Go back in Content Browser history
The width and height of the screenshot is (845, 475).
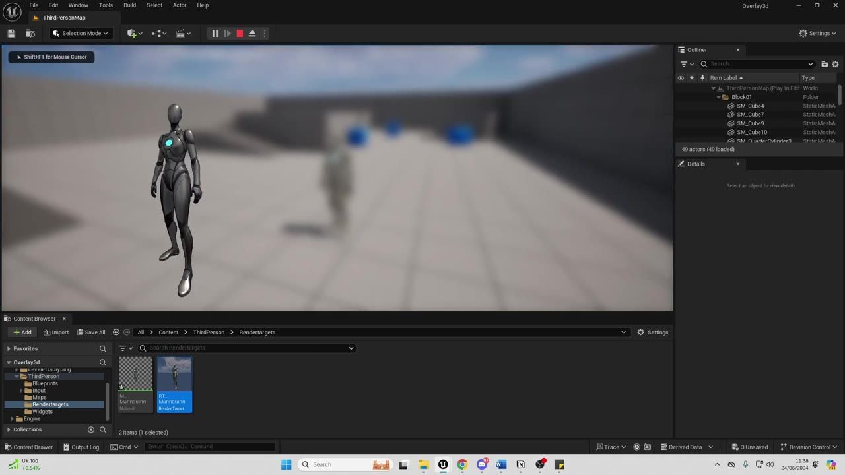116,332
